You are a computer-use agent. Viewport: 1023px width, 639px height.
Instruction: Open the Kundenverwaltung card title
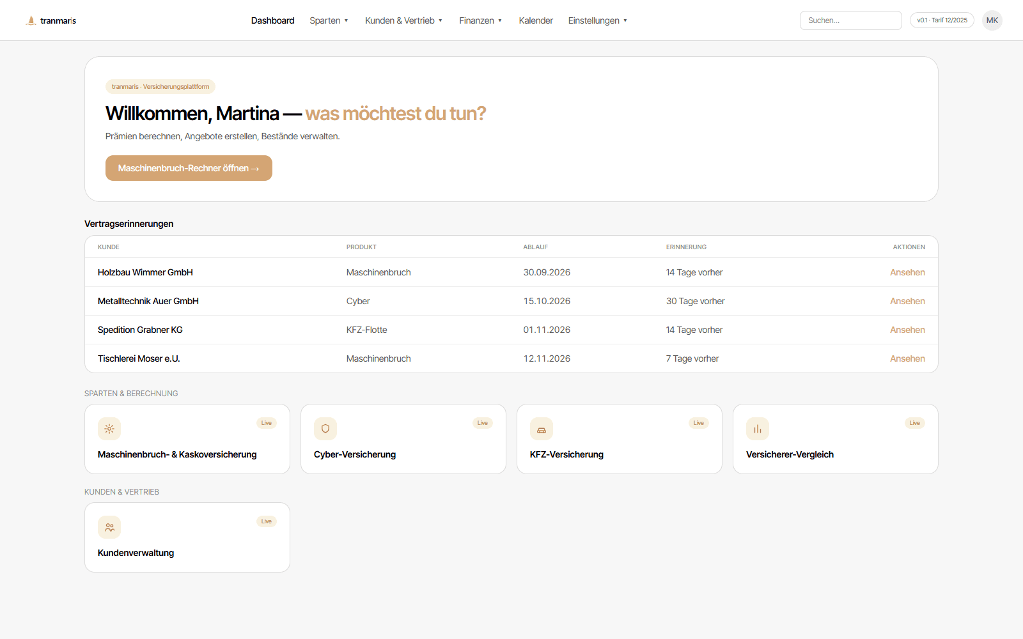pyautogui.click(x=136, y=553)
